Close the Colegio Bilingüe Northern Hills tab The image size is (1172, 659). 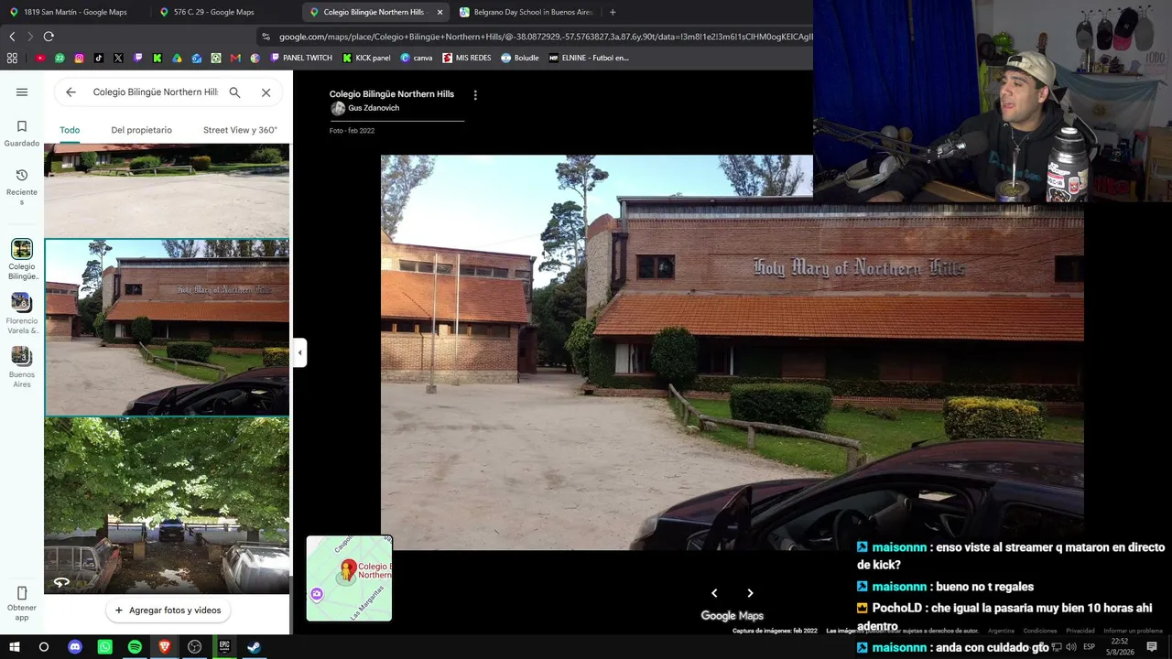click(x=439, y=12)
